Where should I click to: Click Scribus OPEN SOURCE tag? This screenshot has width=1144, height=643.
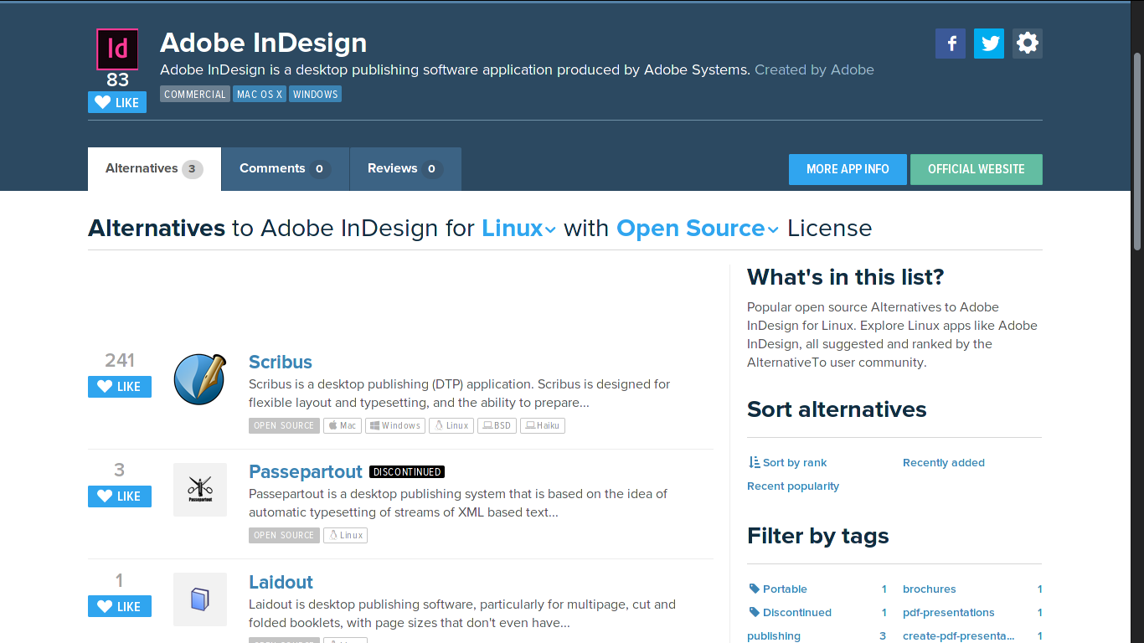coord(284,425)
